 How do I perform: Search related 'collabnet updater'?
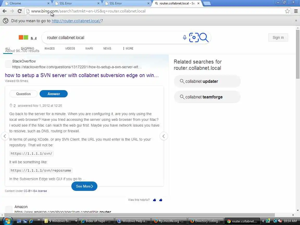click(207, 81)
